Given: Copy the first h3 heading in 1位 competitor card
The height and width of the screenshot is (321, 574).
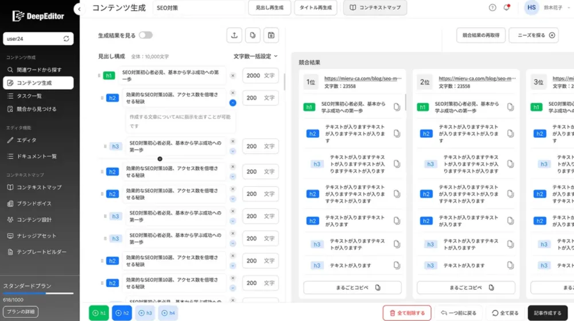Looking at the screenshot, I should coord(397,164).
